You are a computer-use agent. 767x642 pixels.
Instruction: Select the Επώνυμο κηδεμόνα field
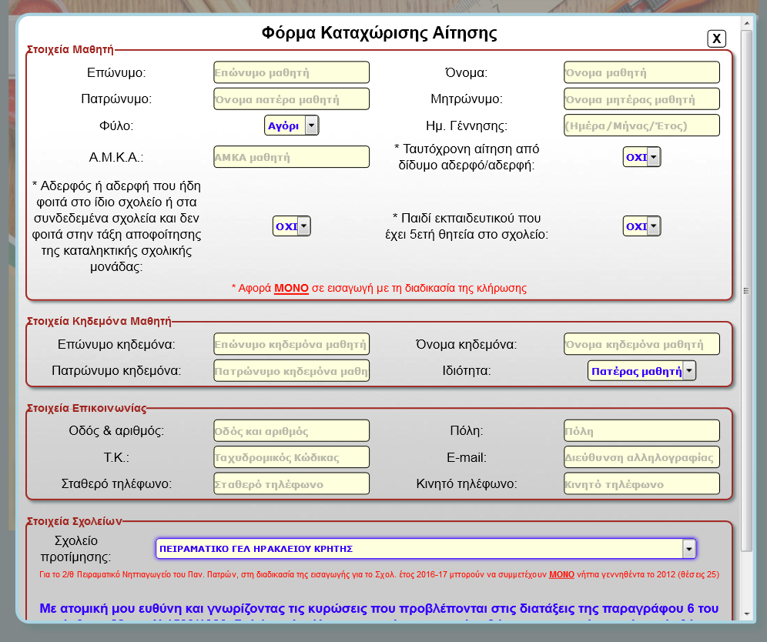pyautogui.click(x=291, y=344)
